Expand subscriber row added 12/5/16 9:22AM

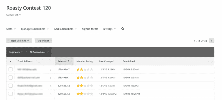[x=51, y=70]
